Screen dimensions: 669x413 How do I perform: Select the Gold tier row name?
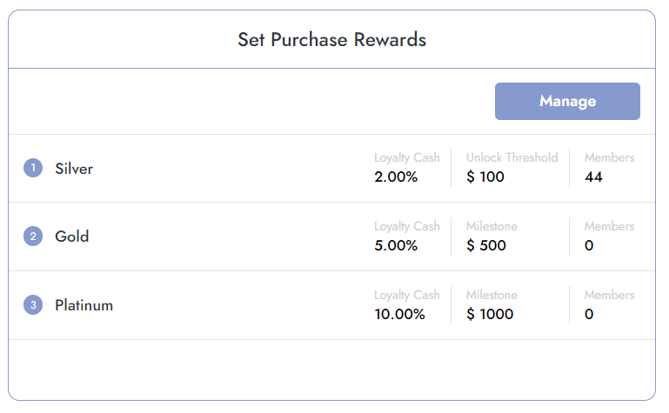tap(72, 236)
